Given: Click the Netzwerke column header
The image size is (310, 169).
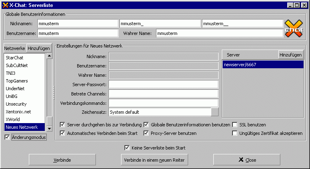Looking at the screenshot, I should 15,48.
